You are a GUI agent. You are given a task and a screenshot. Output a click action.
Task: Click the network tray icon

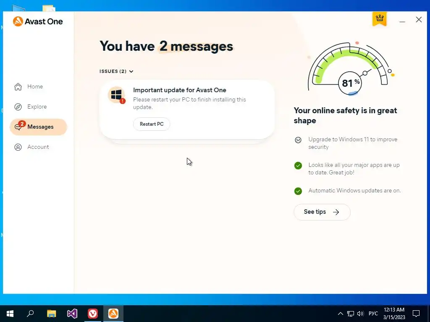coord(351,314)
